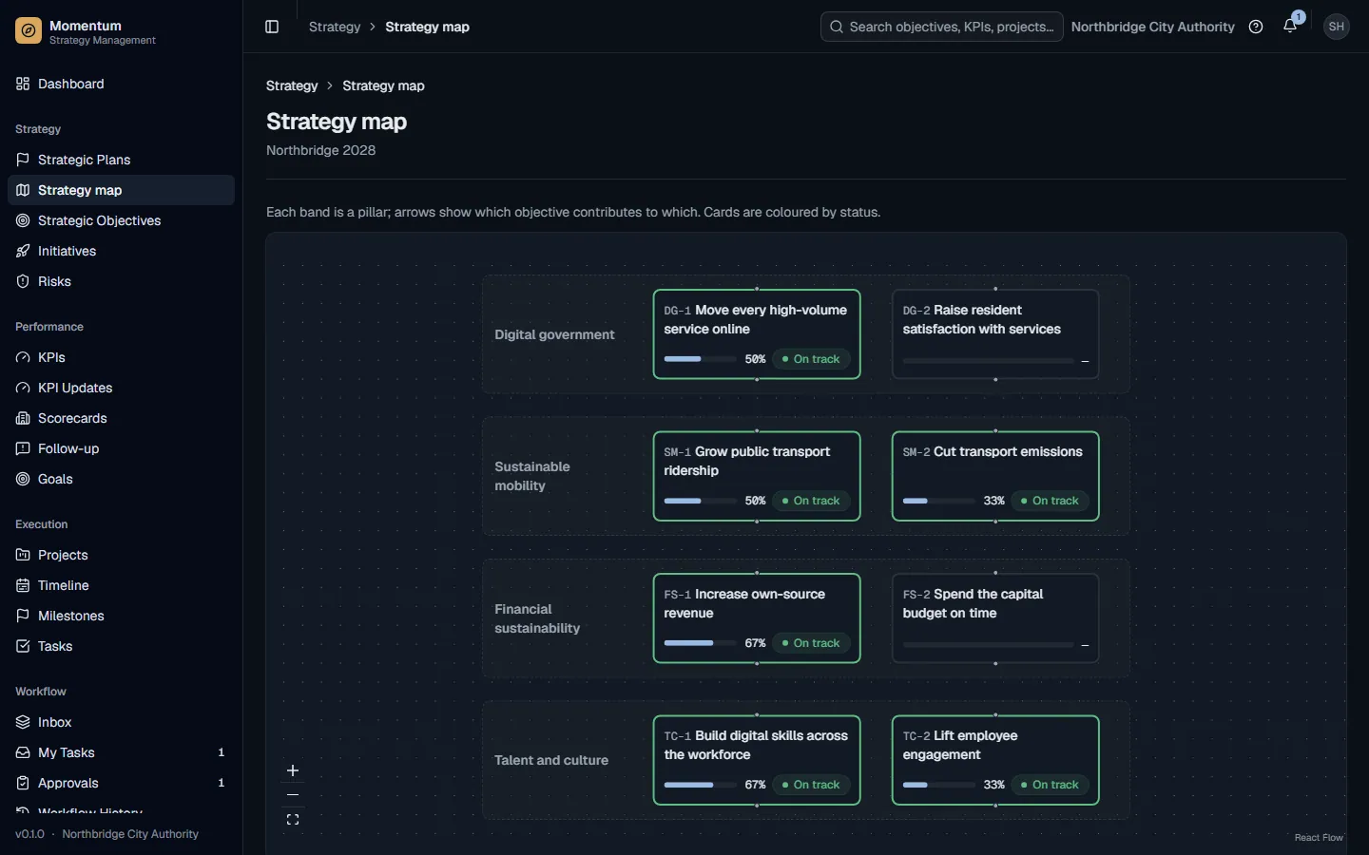Open notifications bell icon

[x=1290, y=27]
